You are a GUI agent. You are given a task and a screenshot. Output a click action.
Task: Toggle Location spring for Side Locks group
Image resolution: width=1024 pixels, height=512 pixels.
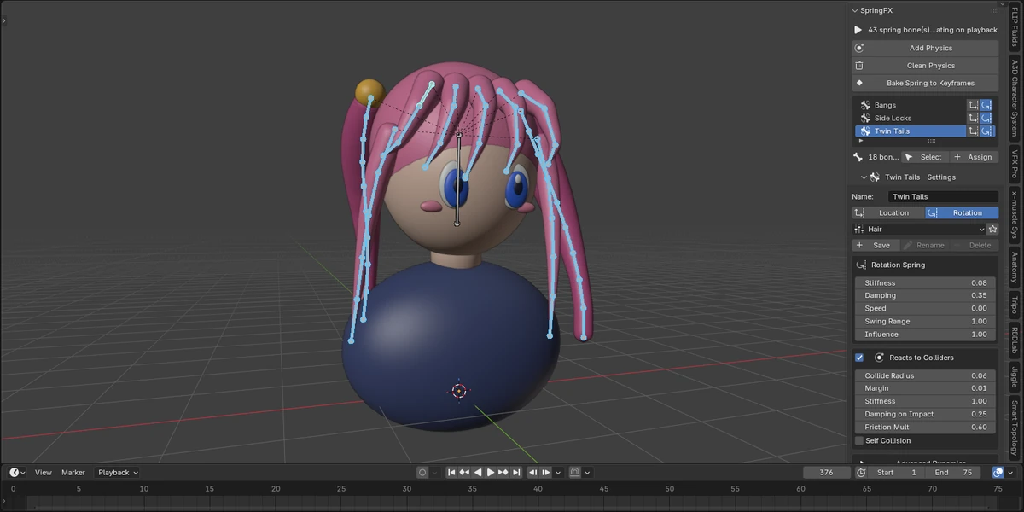pyautogui.click(x=973, y=118)
